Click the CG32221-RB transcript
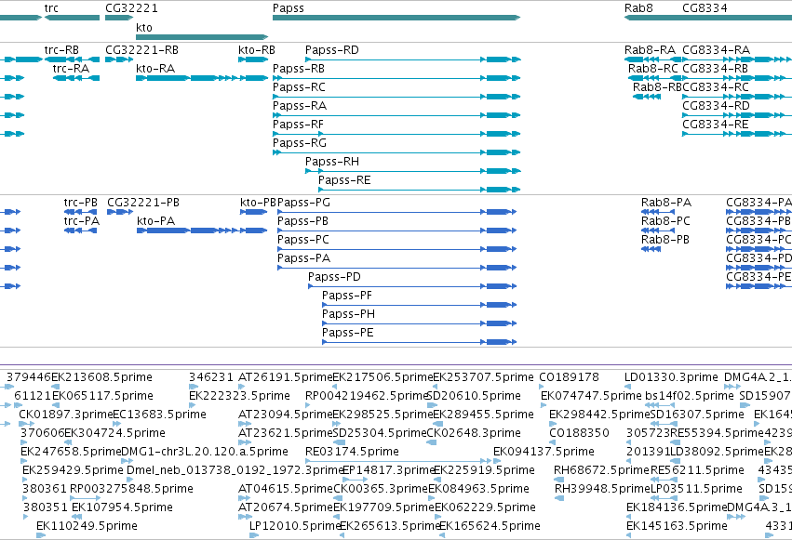This screenshot has height=540, width=792. click(119, 59)
